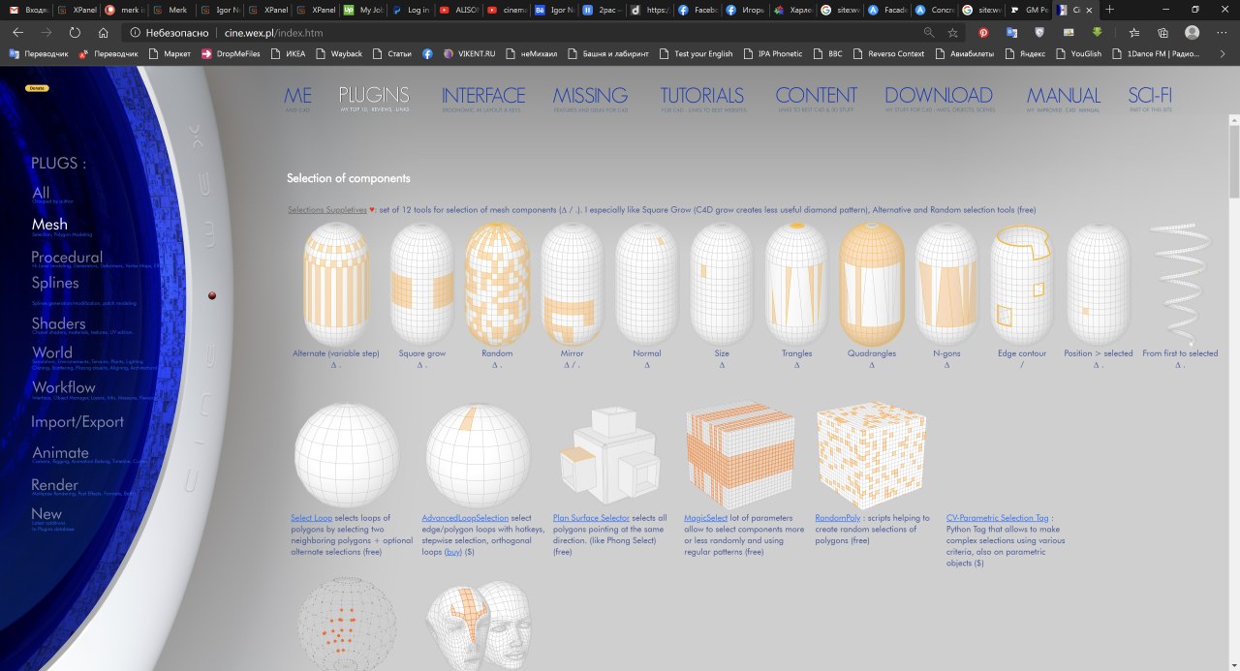This screenshot has height=671, width=1240.
Task: Open the Reverso Context bookmark
Action: [889, 53]
